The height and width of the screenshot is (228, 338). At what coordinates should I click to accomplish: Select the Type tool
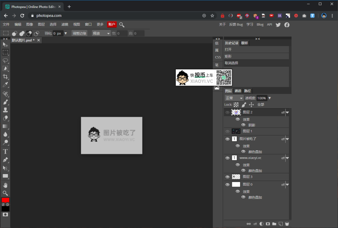click(5, 151)
